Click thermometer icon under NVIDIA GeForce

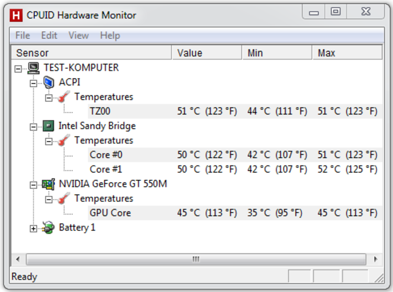click(64, 199)
